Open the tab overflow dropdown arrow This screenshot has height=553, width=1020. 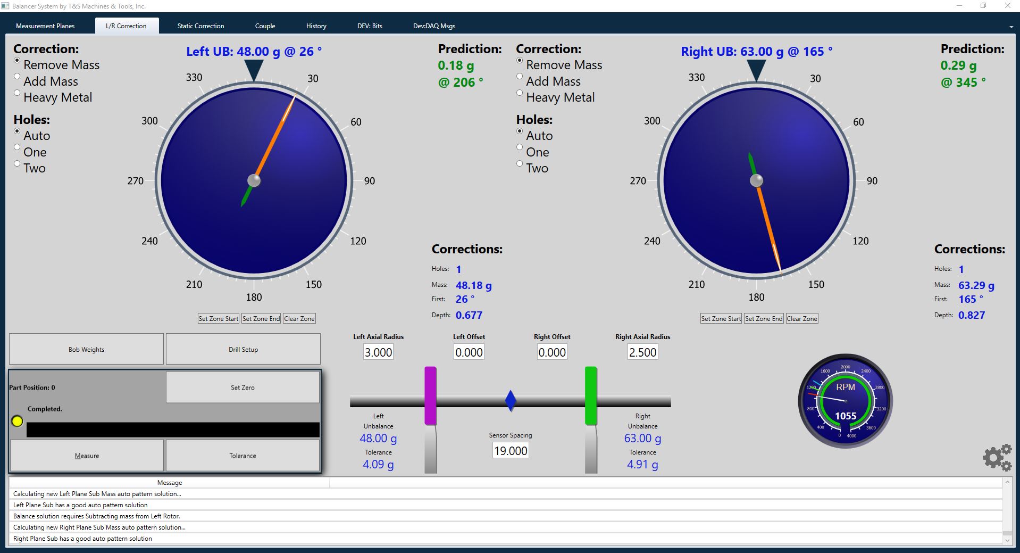click(x=1011, y=27)
